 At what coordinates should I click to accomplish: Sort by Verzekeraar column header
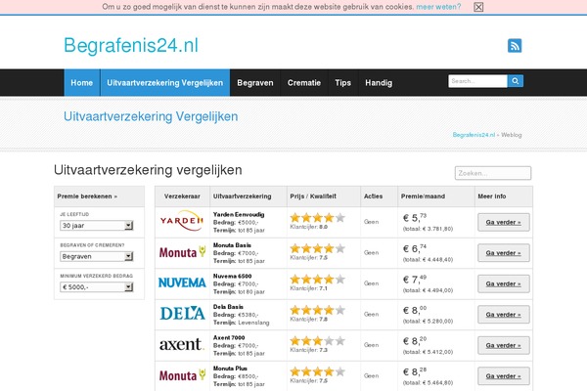(x=182, y=196)
